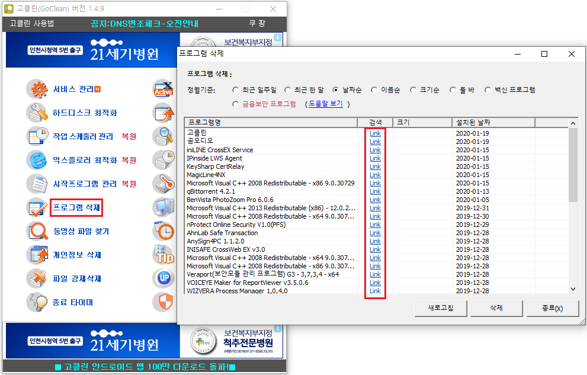
Task: Open the startup program management document icon
Action: [37, 184]
